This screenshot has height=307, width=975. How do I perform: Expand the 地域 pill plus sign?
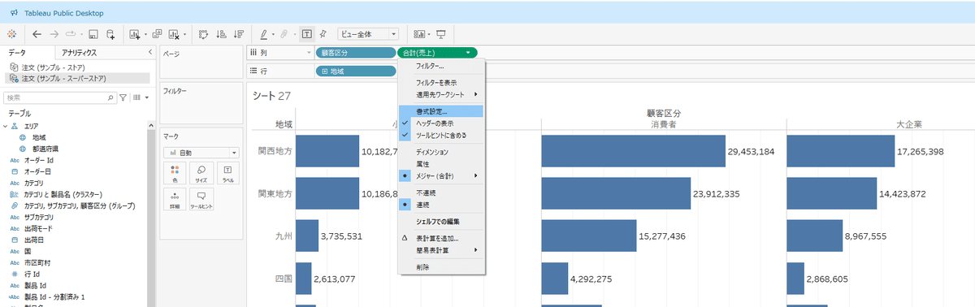point(326,71)
